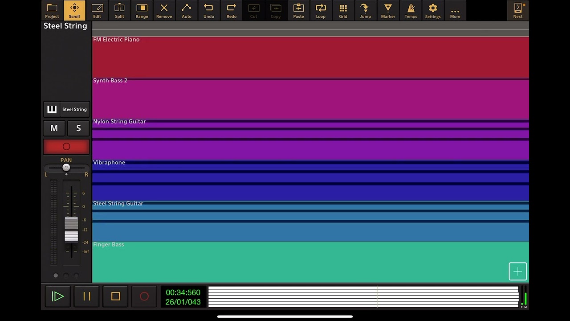Open the Grid options
The width and height of the screenshot is (570, 321).
tap(343, 11)
